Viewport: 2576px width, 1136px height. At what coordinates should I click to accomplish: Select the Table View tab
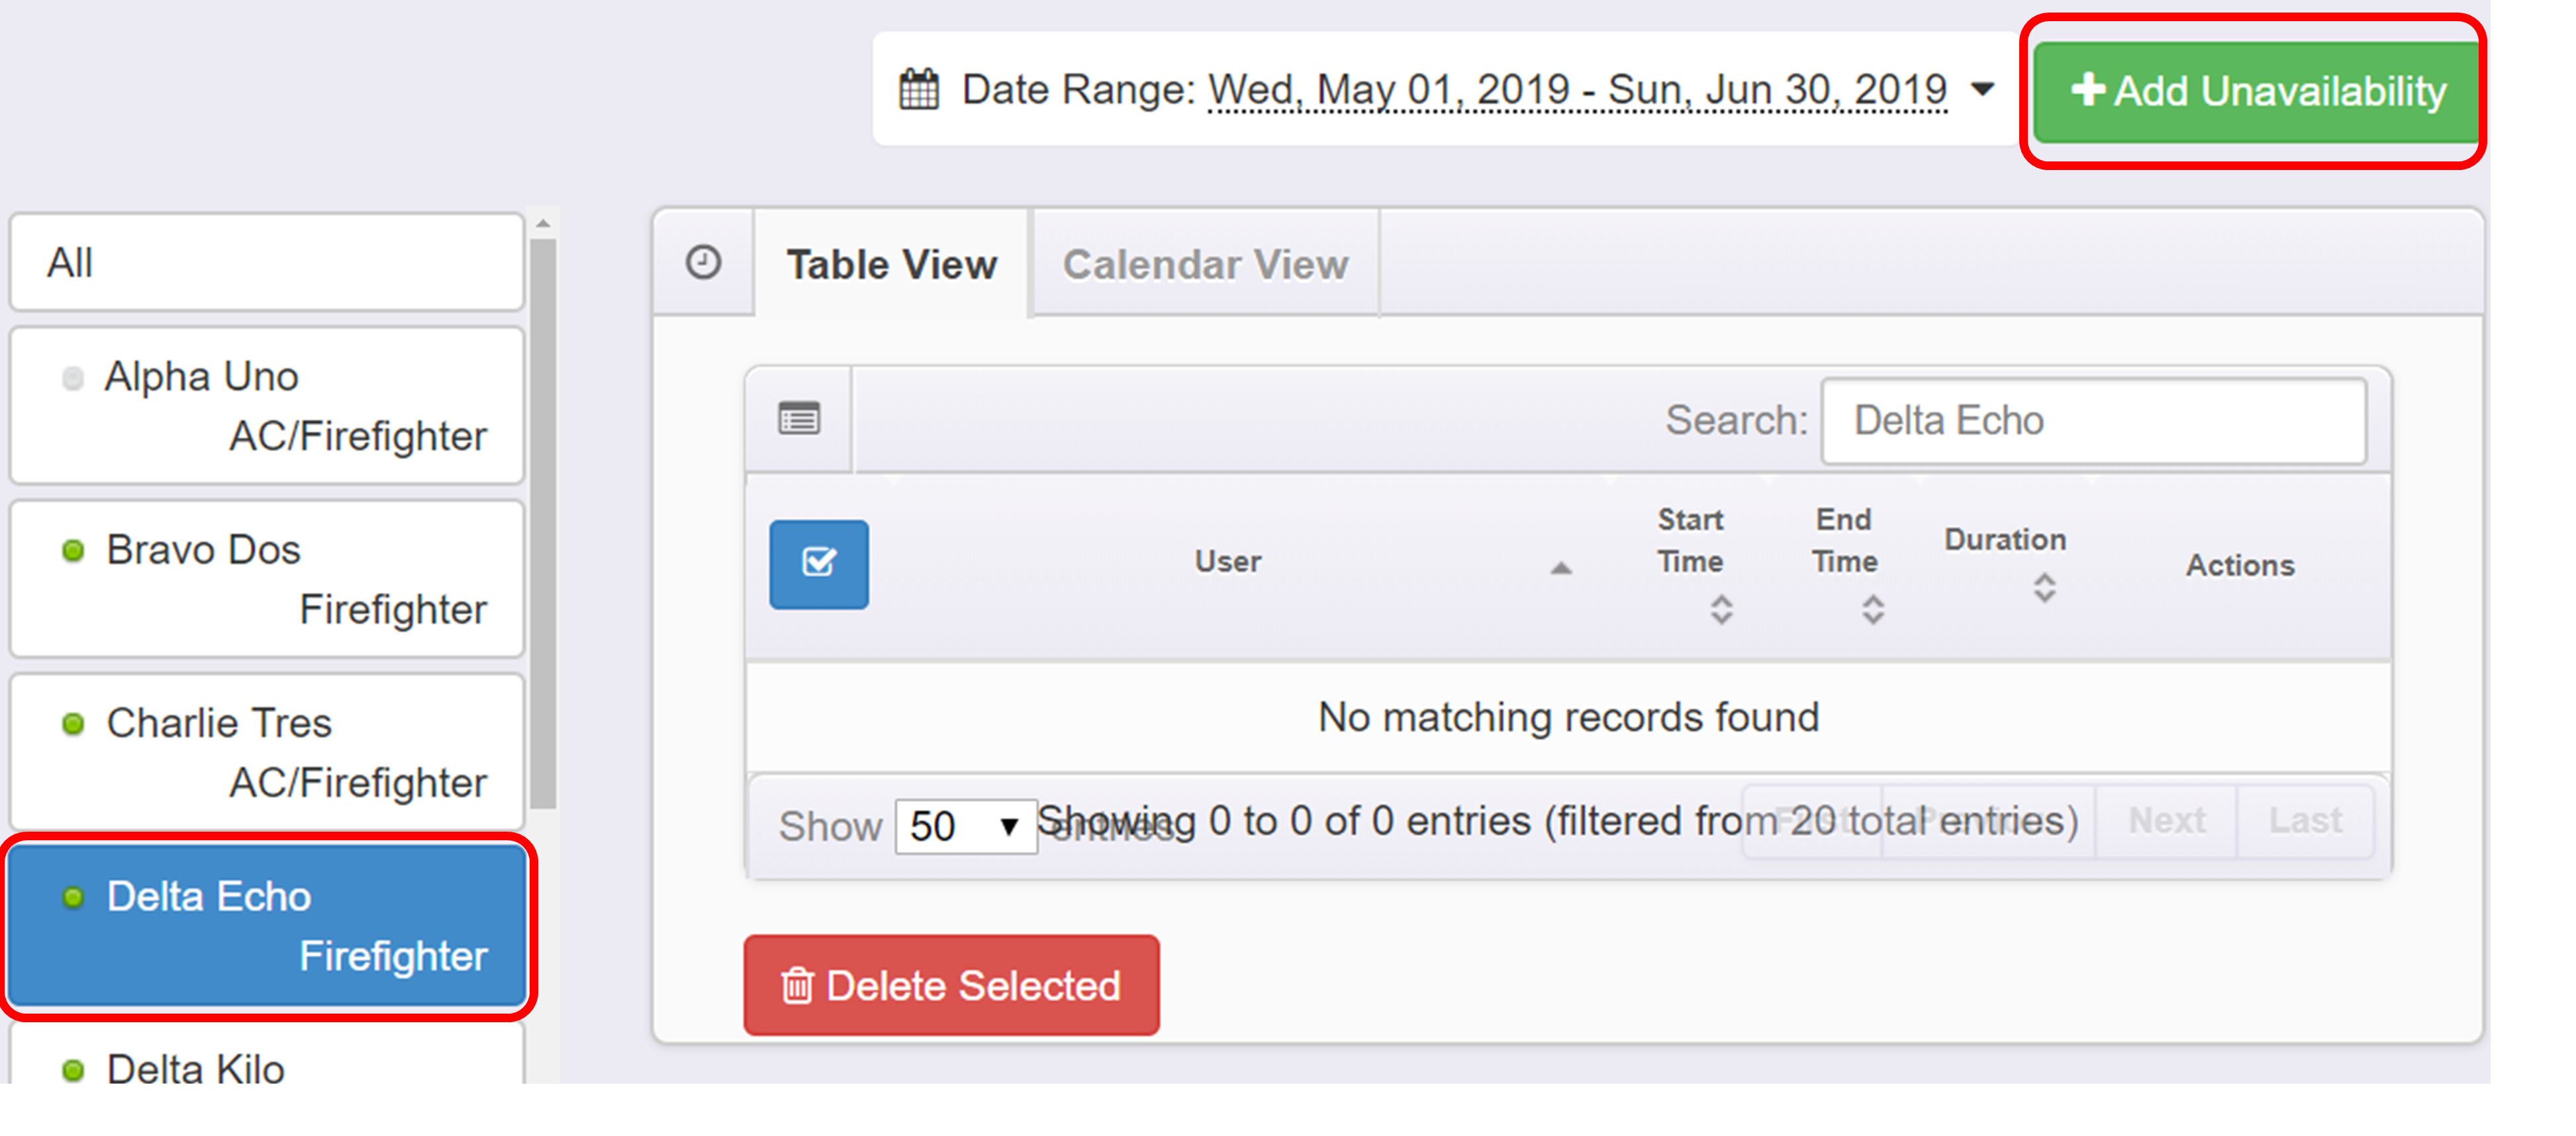pos(891,265)
